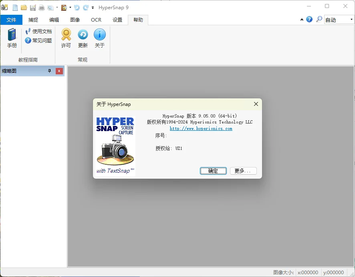The height and width of the screenshot is (277, 355).
Task: Select the 许可 license icon
Action: pos(66,38)
